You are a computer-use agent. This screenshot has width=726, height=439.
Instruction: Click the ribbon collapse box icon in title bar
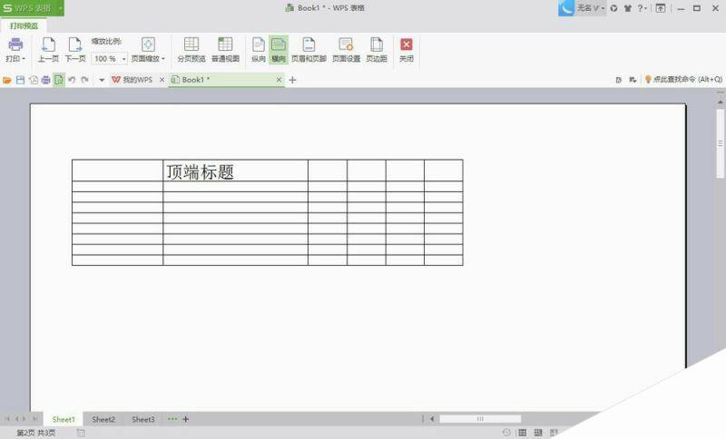click(661, 8)
